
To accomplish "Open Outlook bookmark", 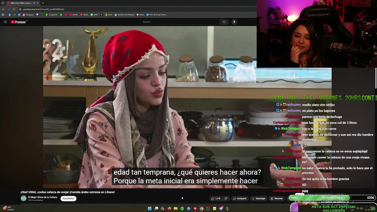I will click(x=19, y=15).
